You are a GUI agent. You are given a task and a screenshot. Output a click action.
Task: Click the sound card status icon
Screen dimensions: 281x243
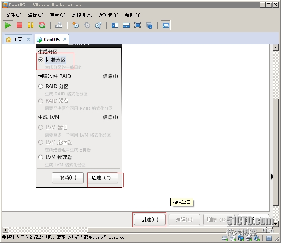257,238
